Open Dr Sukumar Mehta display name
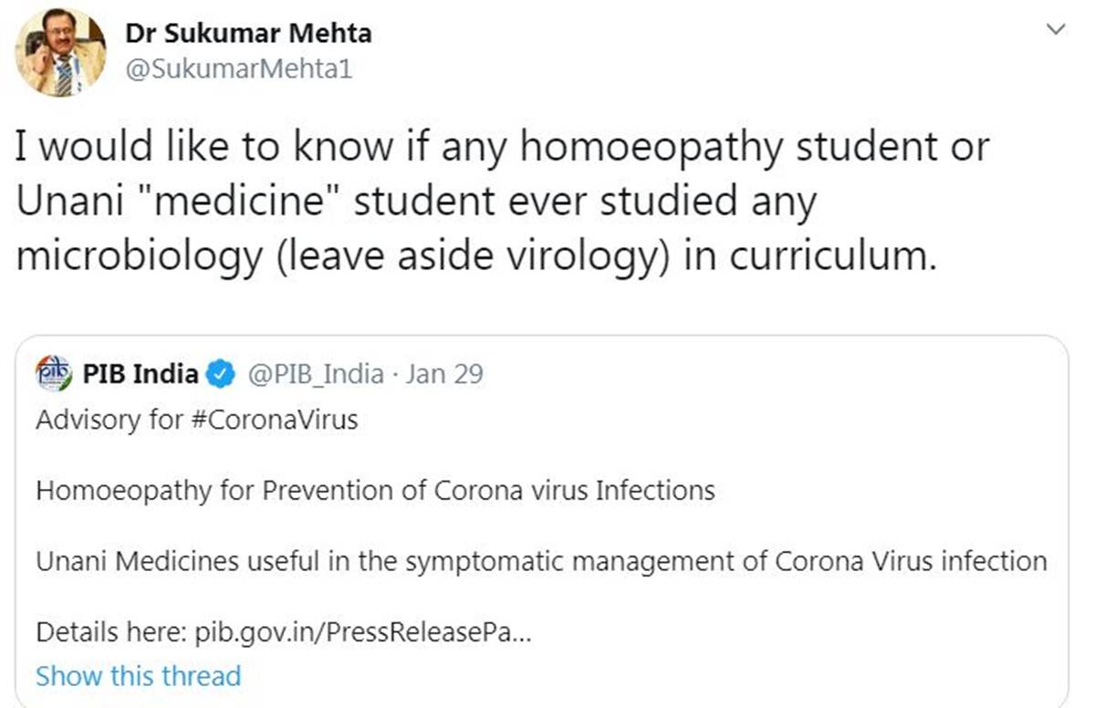Image resolution: width=1095 pixels, height=708 pixels. pyautogui.click(x=247, y=34)
